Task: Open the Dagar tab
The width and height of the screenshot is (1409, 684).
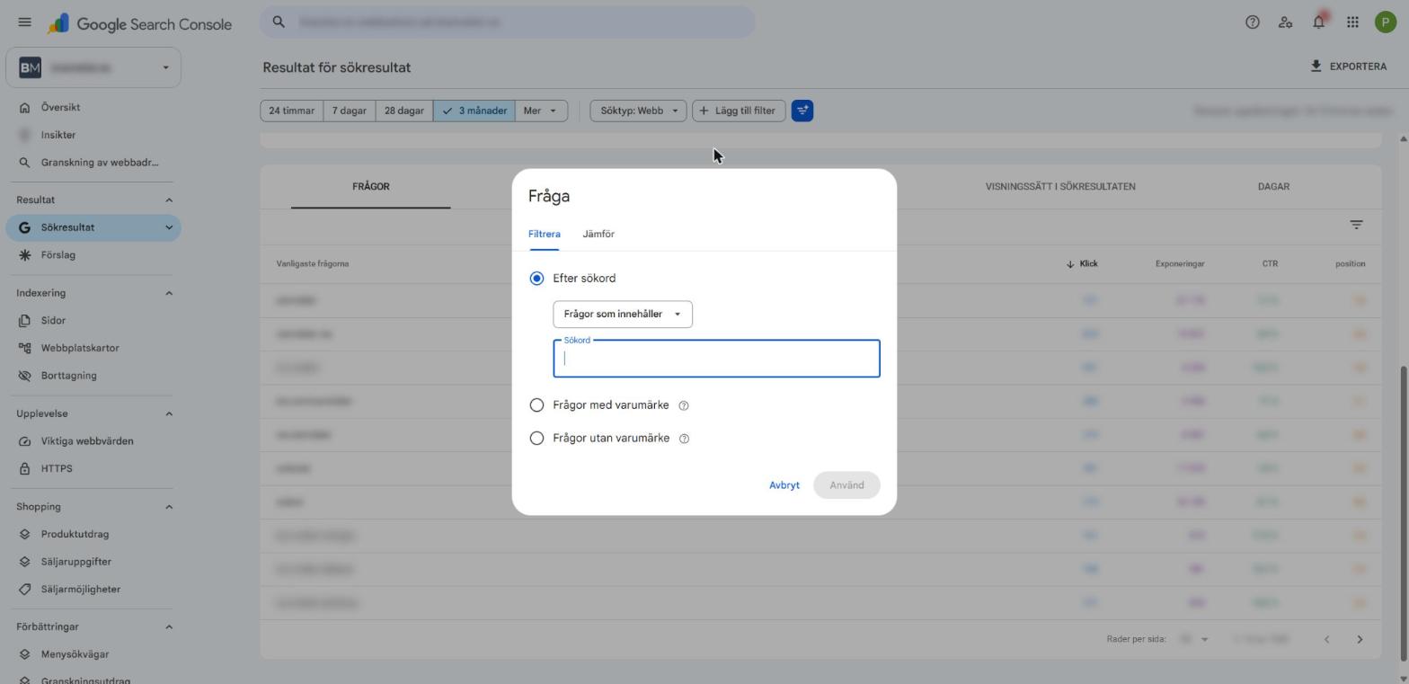Action: [x=1273, y=187]
